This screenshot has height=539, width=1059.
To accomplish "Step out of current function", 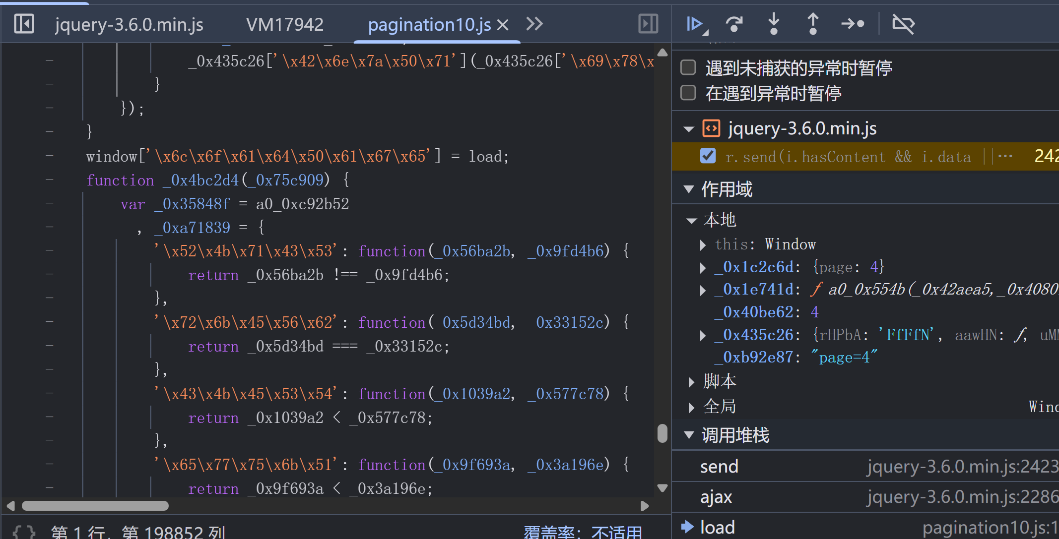I will [812, 24].
